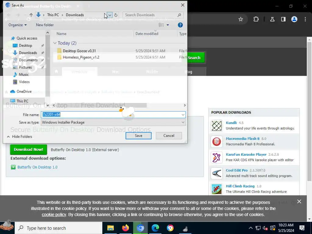Click the Cool Edit Pro icon

coord(217,173)
